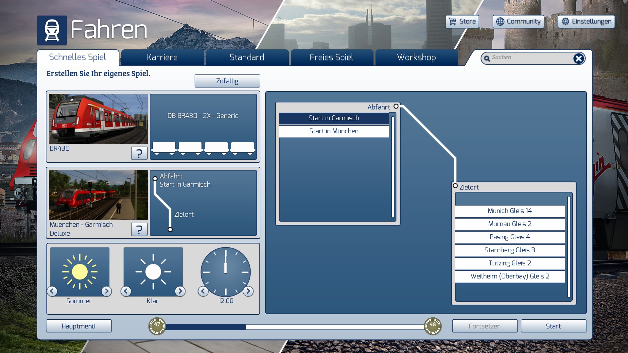628x353 pixels.
Task: Open the Karriere tab
Action: click(x=162, y=58)
